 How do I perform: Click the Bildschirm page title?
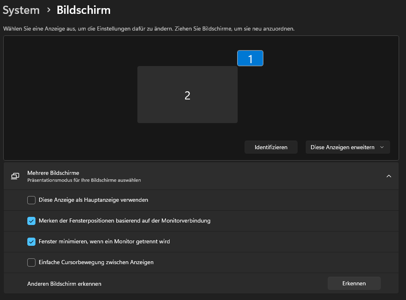click(x=84, y=10)
